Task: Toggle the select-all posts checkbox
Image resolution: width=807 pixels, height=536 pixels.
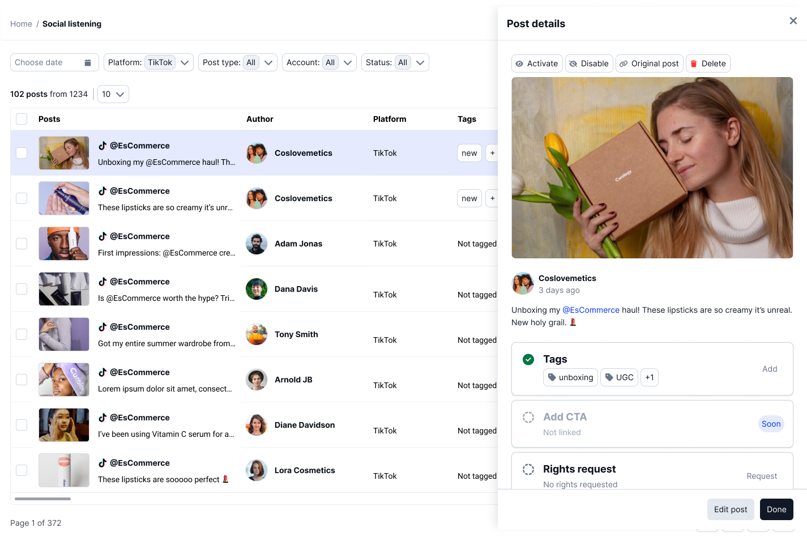Action: pos(22,119)
